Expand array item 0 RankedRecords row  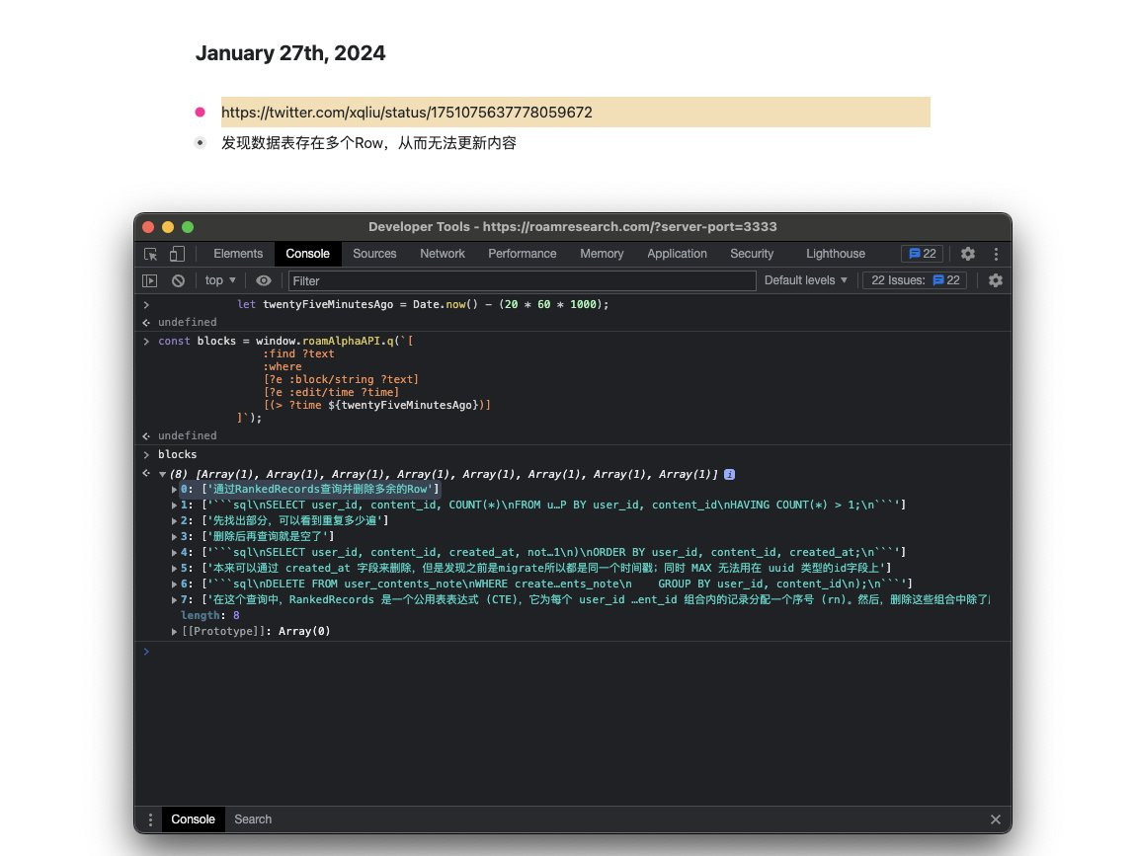click(175, 490)
